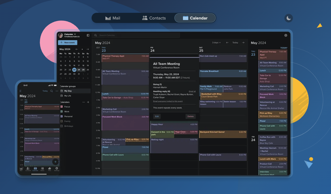331x194 pixels.
Task: Open the Basketball with Riley event
Action: 224,96
